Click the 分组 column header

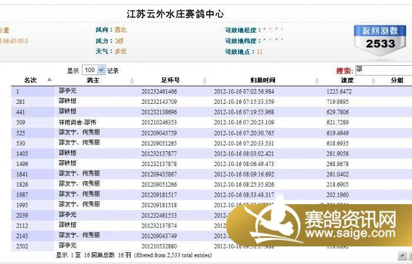[x=397, y=80]
